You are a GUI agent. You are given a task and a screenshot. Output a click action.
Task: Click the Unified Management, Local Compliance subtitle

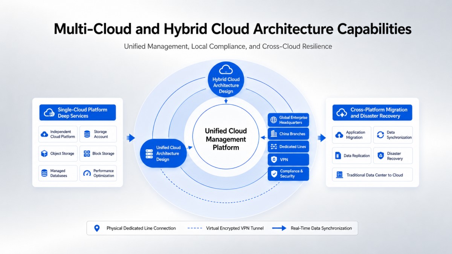228,46
